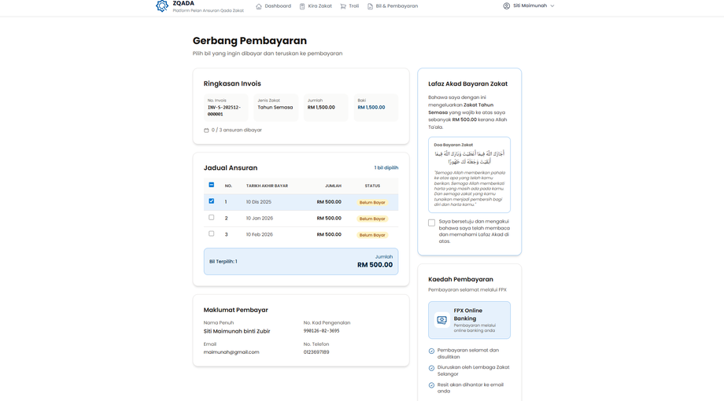Click the user profile avatar icon
The width and height of the screenshot is (724, 401).
(507, 6)
